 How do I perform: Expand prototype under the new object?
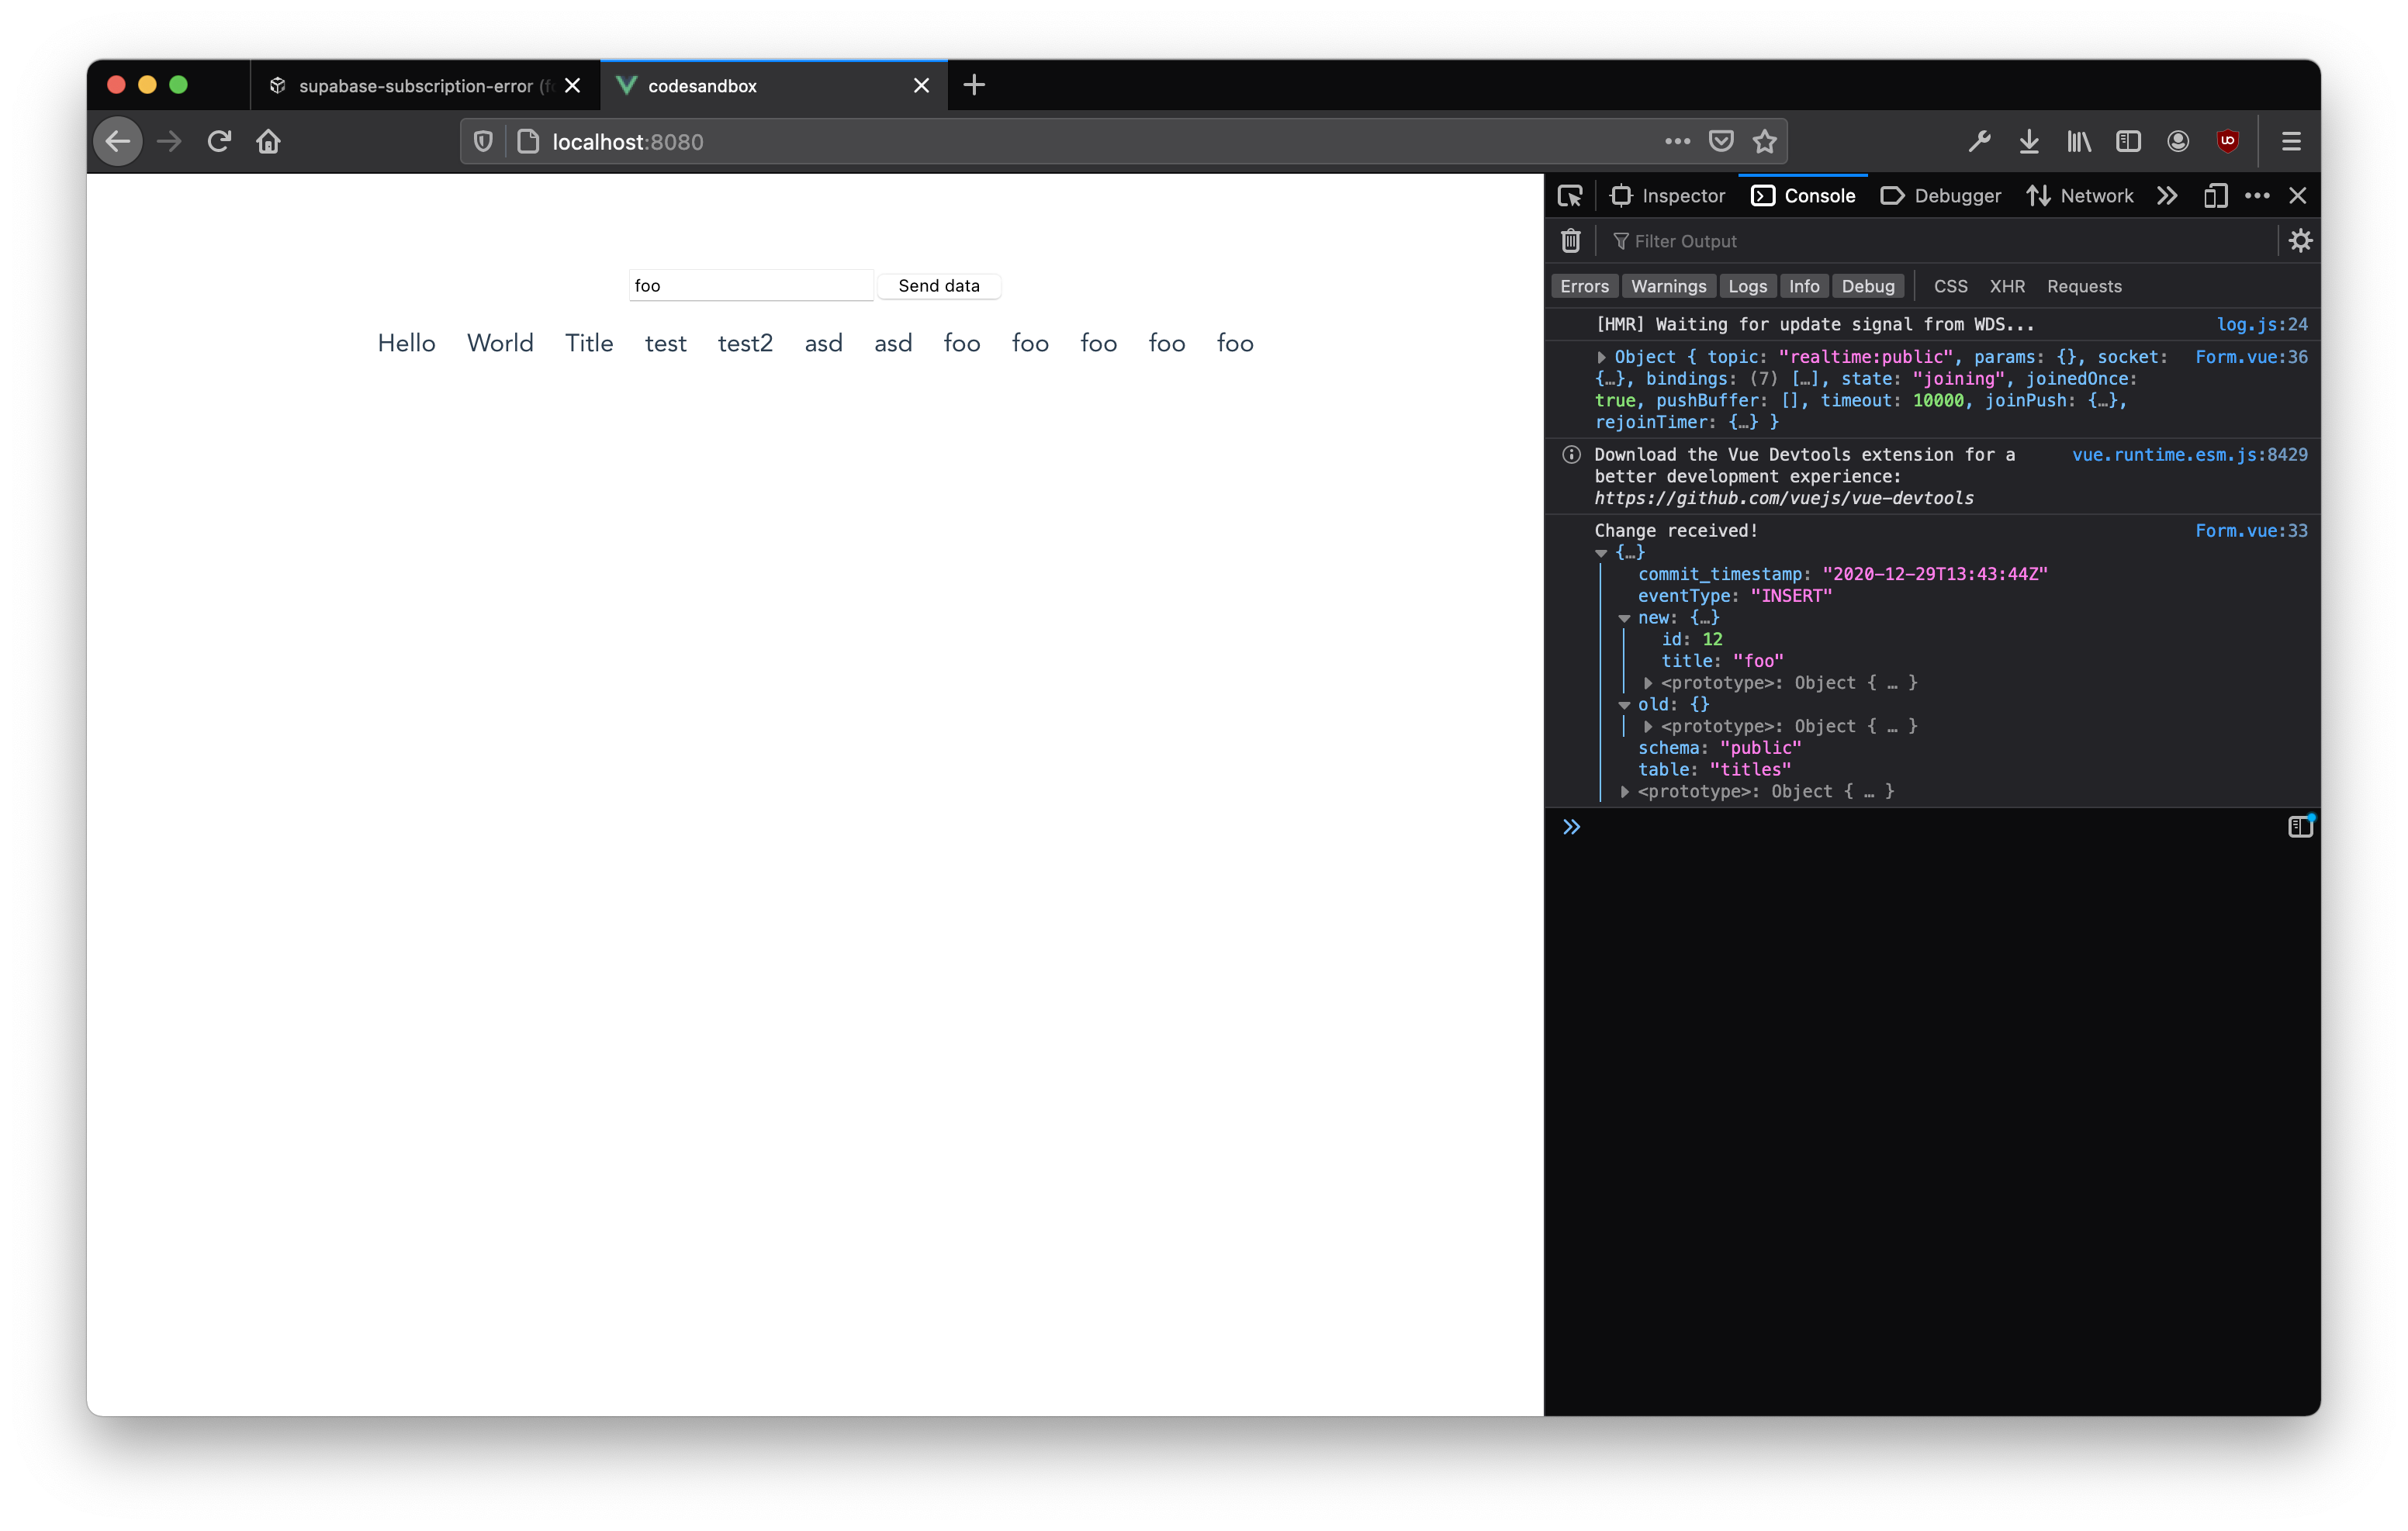tap(1648, 683)
